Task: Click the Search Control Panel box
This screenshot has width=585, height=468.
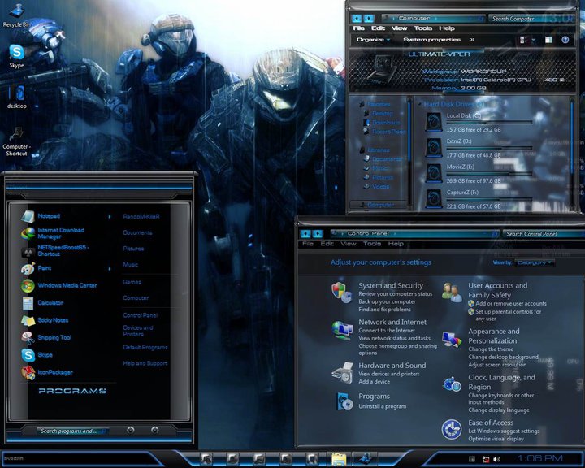Action: click(x=544, y=234)
